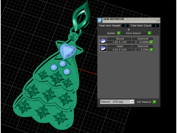The height and width of the screenshot is (133, 177).
Task: Click the 0.038tw weight cell
Action: pos(145,42)
